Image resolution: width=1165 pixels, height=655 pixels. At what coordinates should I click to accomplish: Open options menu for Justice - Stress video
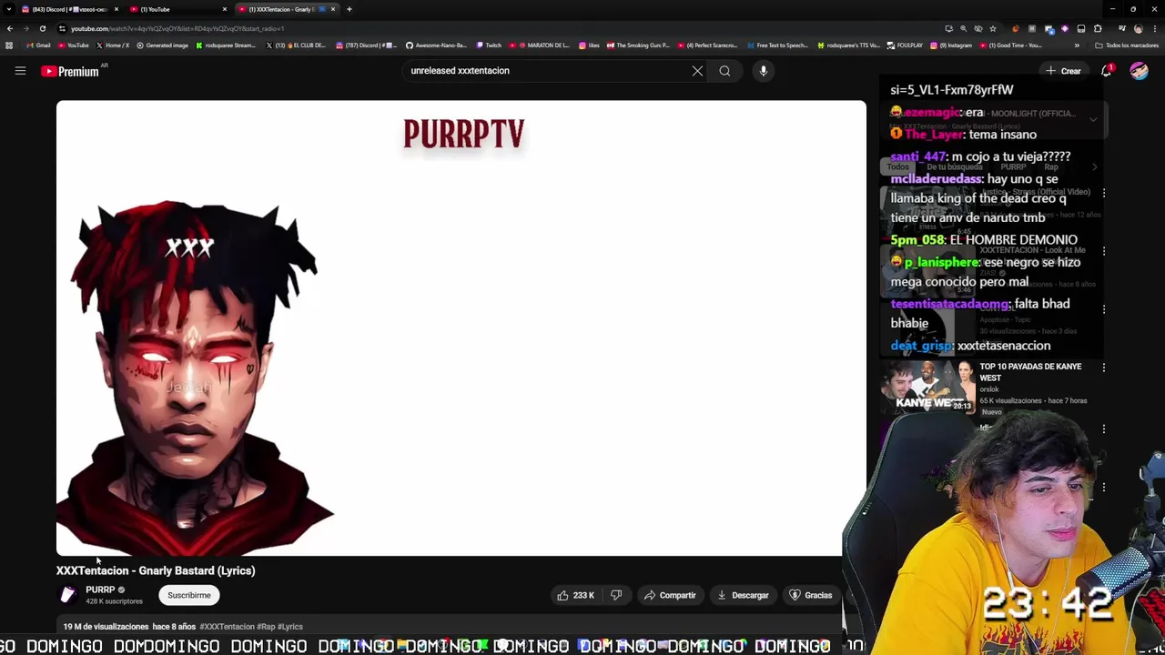pyautogui.click(x=1104, y=193)
